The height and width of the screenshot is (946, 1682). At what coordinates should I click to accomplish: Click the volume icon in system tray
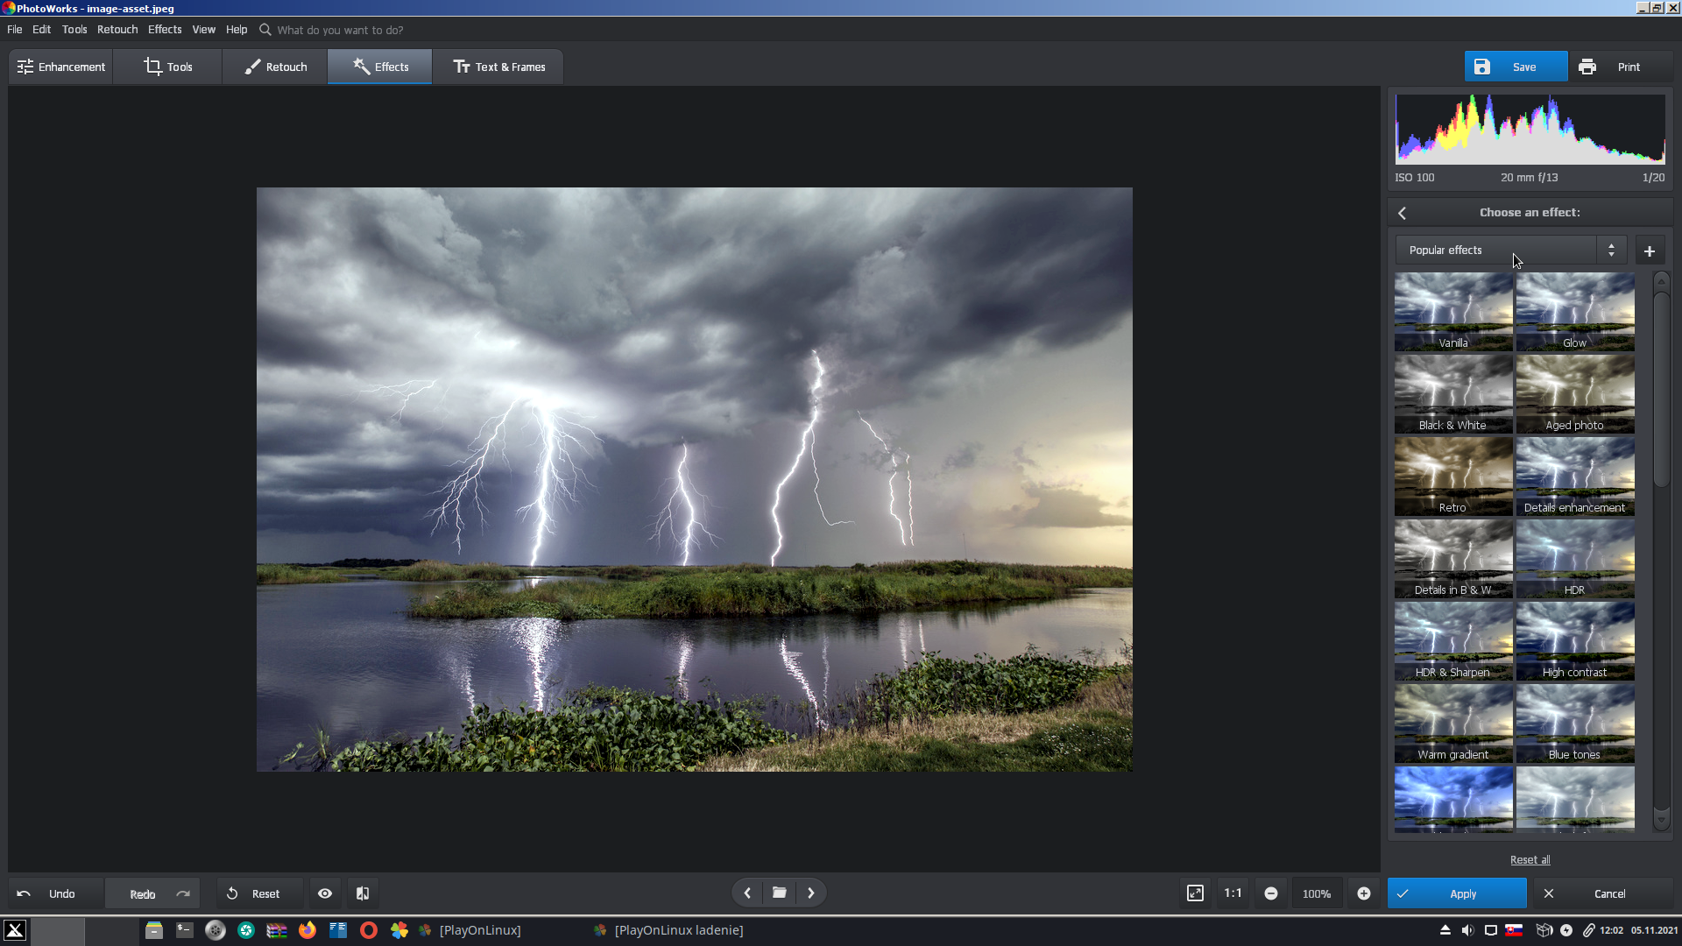click(x=1467, y=930)
